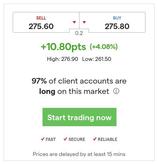
Task: Click the 97% client sentiment figure
Action: (x=39, y=81)
